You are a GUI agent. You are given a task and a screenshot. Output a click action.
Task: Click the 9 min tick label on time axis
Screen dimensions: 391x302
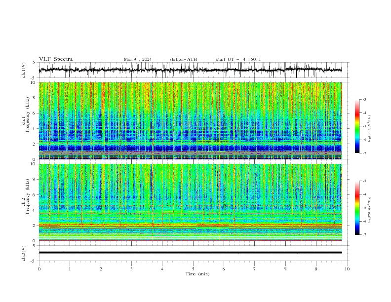(x=316, y=269)
